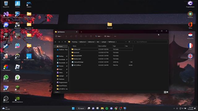Open See more options in the Explorer toolbar
Screen dimensions: 198x111
coord(115,36)
